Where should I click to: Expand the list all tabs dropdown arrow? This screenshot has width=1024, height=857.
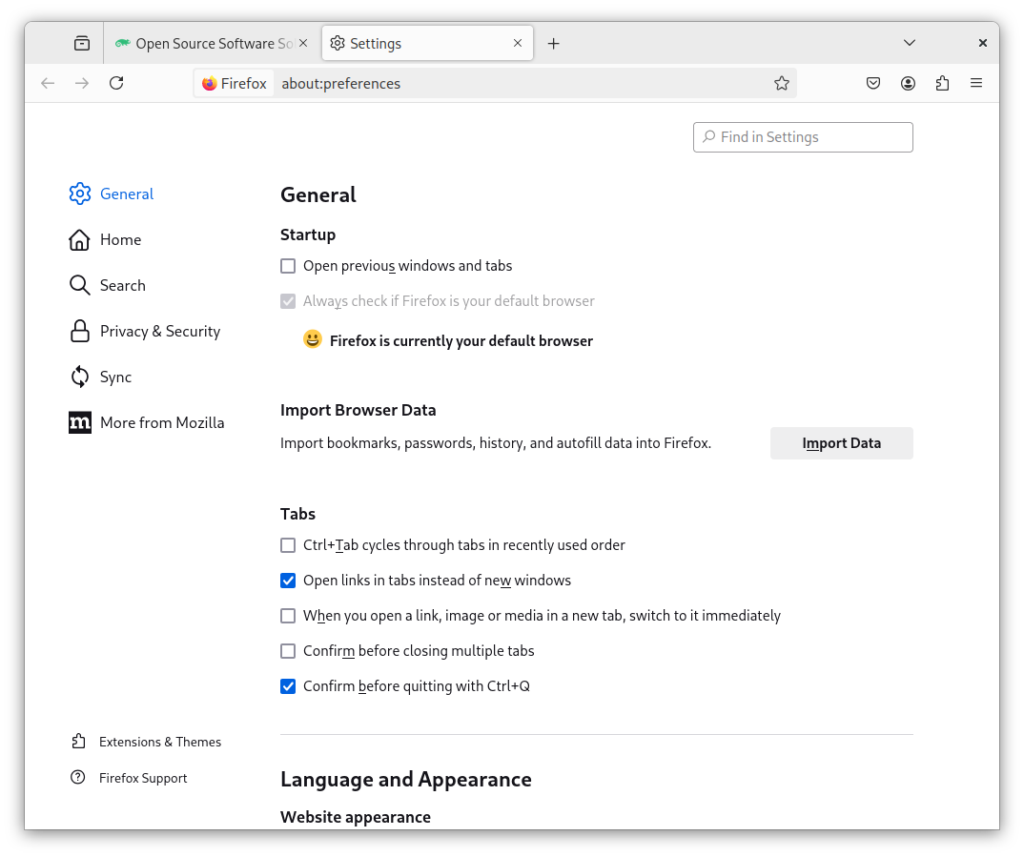click(x=910, y=44)
